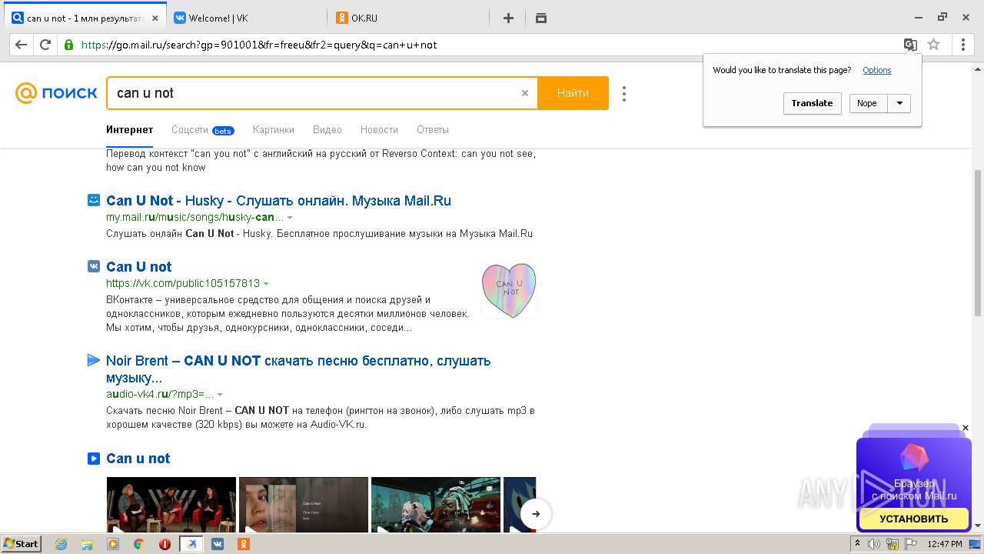Viewport: 984px width, 554px height.
Task: Click the page vertical scrollbar thumb
Action: [x=978, y=242]
